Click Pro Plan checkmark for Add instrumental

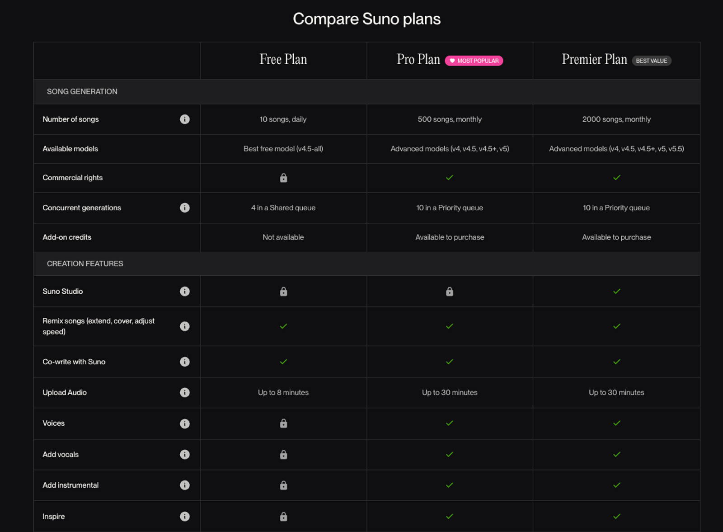click(x=450, y=485)
